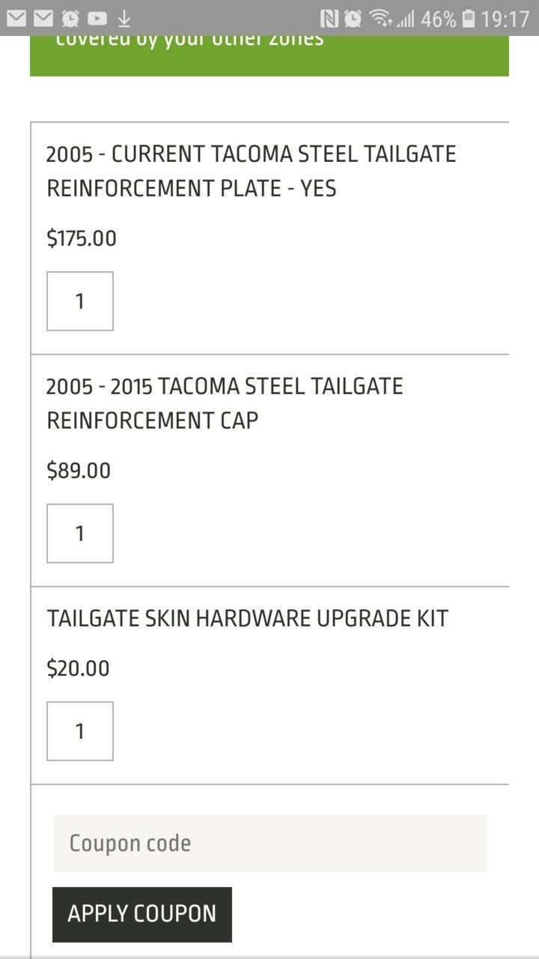Focus the Coupon code field

click(x=270, y=844)
